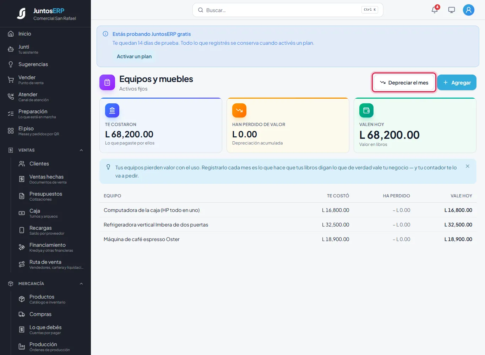
Task: Click the Ctrl K shortcut badge
Action: point(370,10)
